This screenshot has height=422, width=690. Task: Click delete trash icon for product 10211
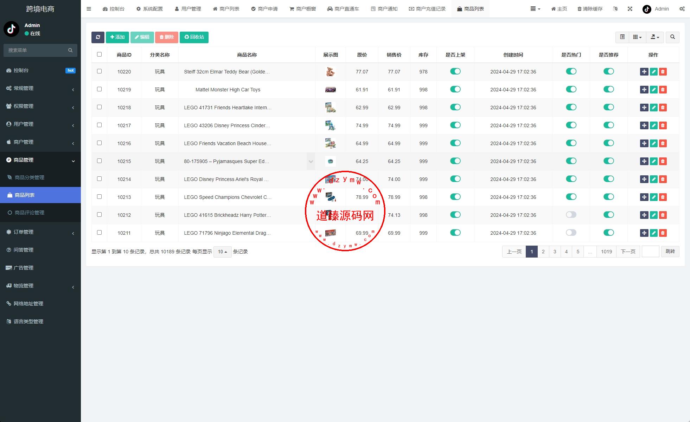pyautogui.click(x=663, y=233)
